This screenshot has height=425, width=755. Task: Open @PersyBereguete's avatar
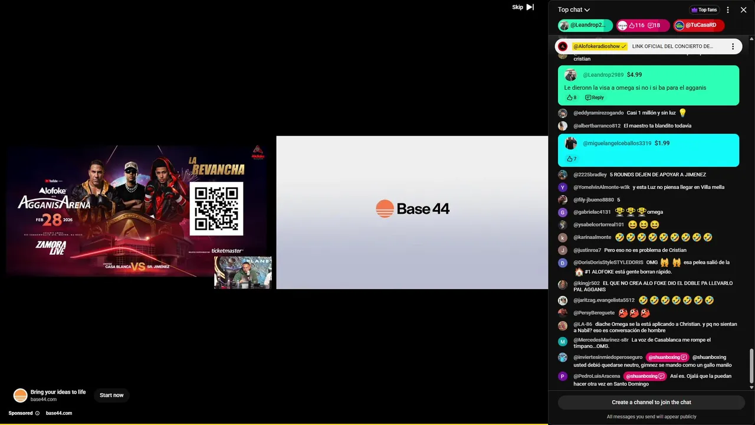(x=563, y=313)
